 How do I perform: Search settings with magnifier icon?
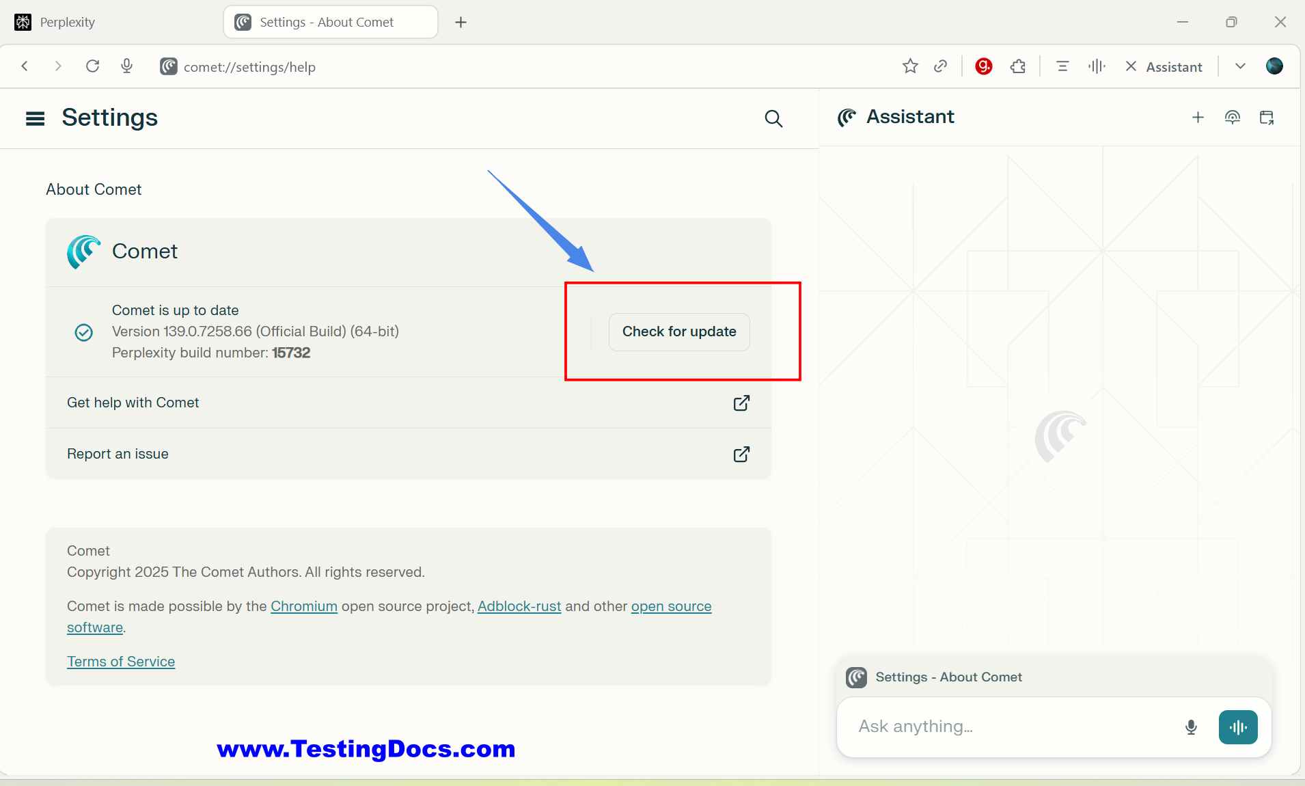tap(773, 119)
